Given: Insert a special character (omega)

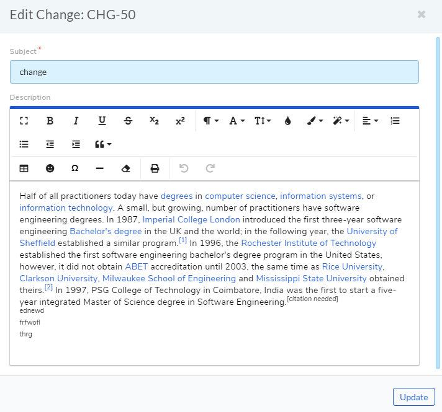Looking at the screenshot, I should pyautogui.click(x=74, y=169).
